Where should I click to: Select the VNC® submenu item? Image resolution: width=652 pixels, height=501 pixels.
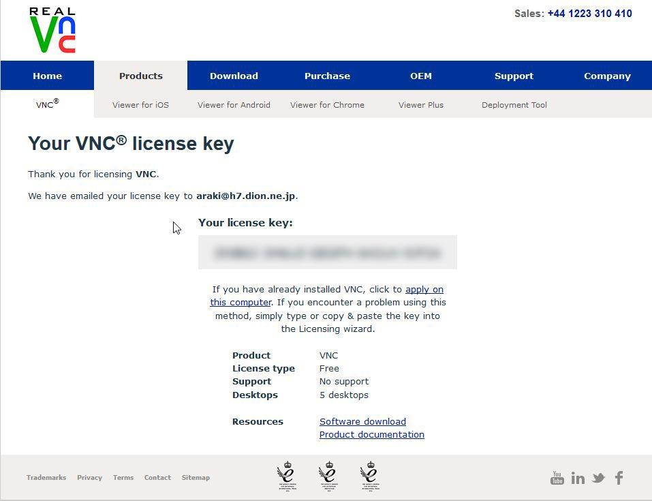[48, 104]
